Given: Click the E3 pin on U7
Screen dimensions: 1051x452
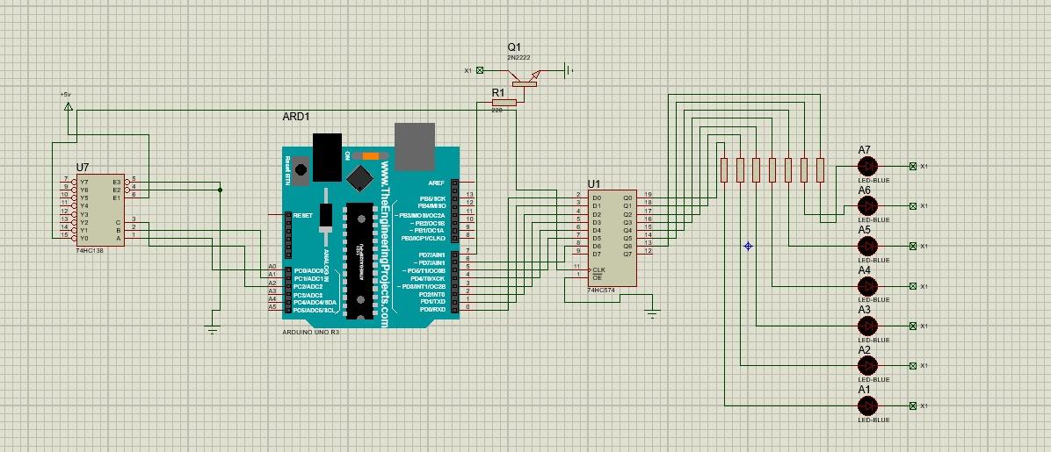Looking at the screenshot, I should pyautogui.click(x=133, y=182).
